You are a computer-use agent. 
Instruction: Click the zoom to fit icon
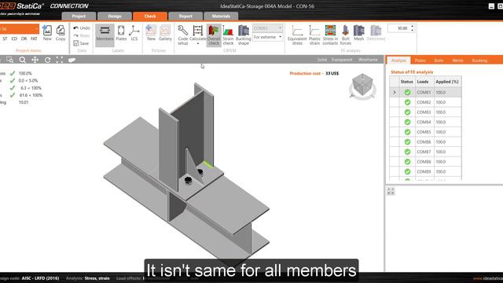(60, 60)
